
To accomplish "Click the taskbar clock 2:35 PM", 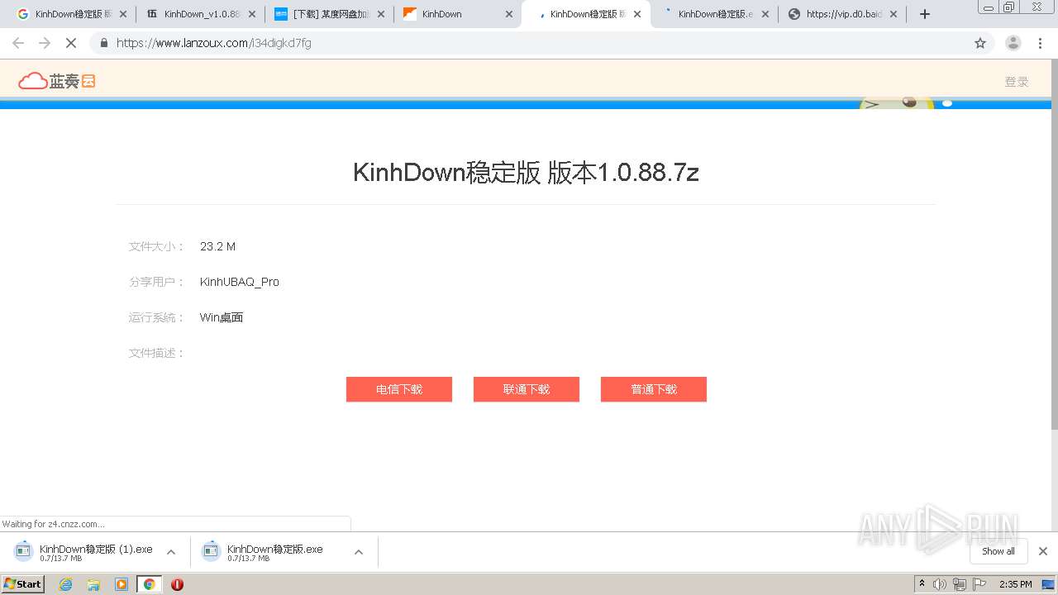I will coord(1016,584).
